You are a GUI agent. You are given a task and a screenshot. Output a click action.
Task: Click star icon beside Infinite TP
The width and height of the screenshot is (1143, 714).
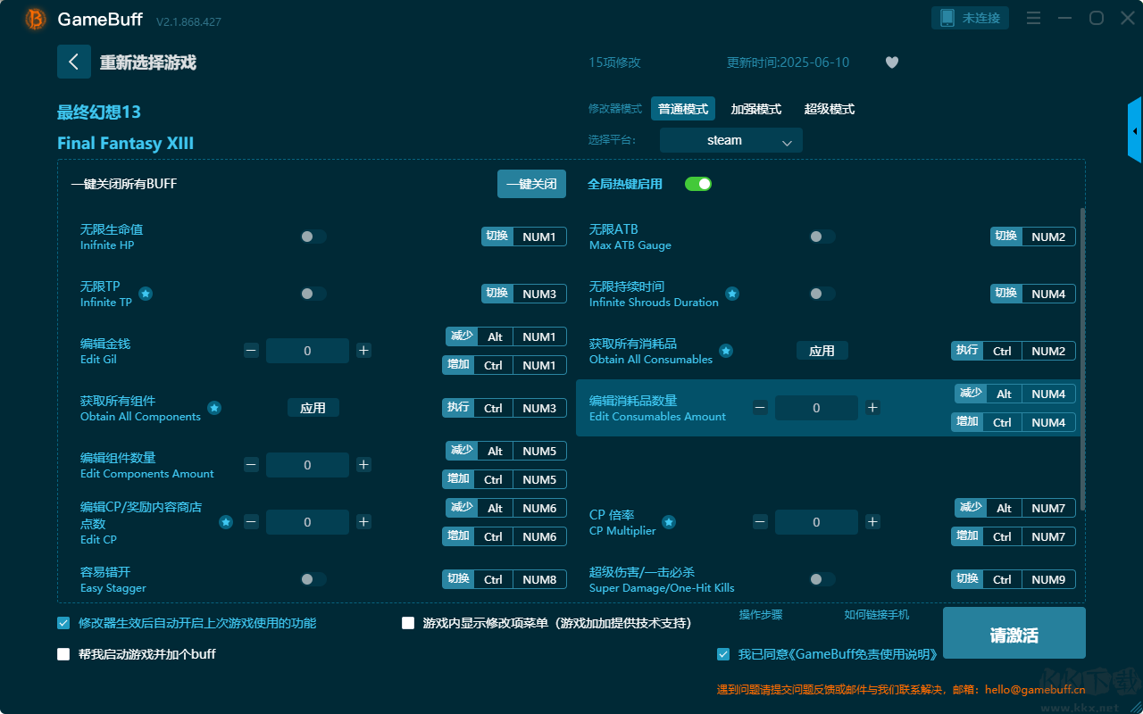tap(146, 294)
